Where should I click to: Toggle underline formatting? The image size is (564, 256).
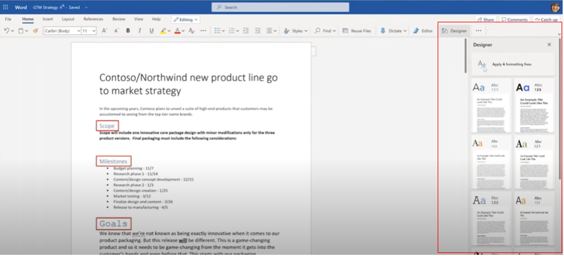click(x=152, y=31)
